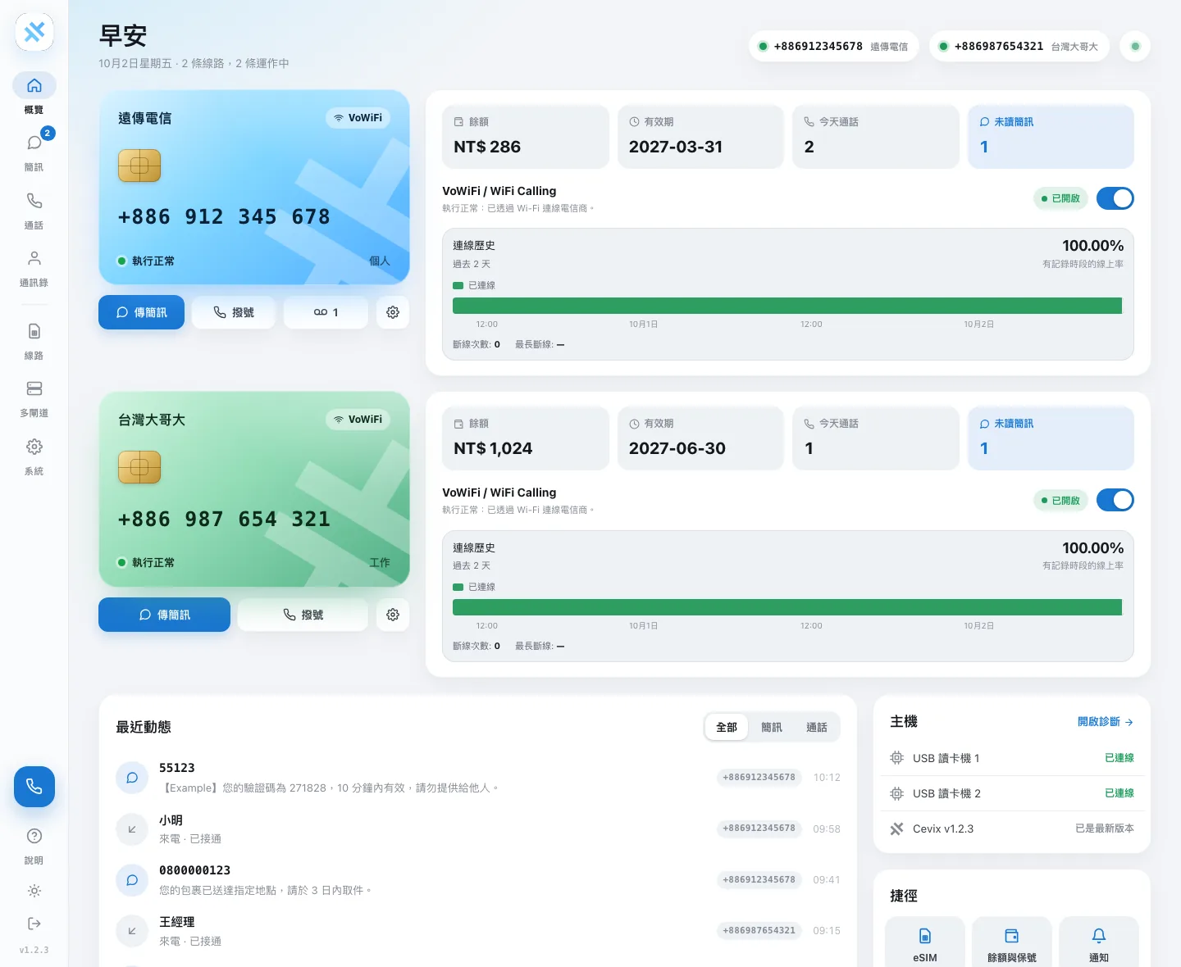Open 未讀簡訊 tile for 台灣大哥大
1181x967 pixels.
(1051, 438)
